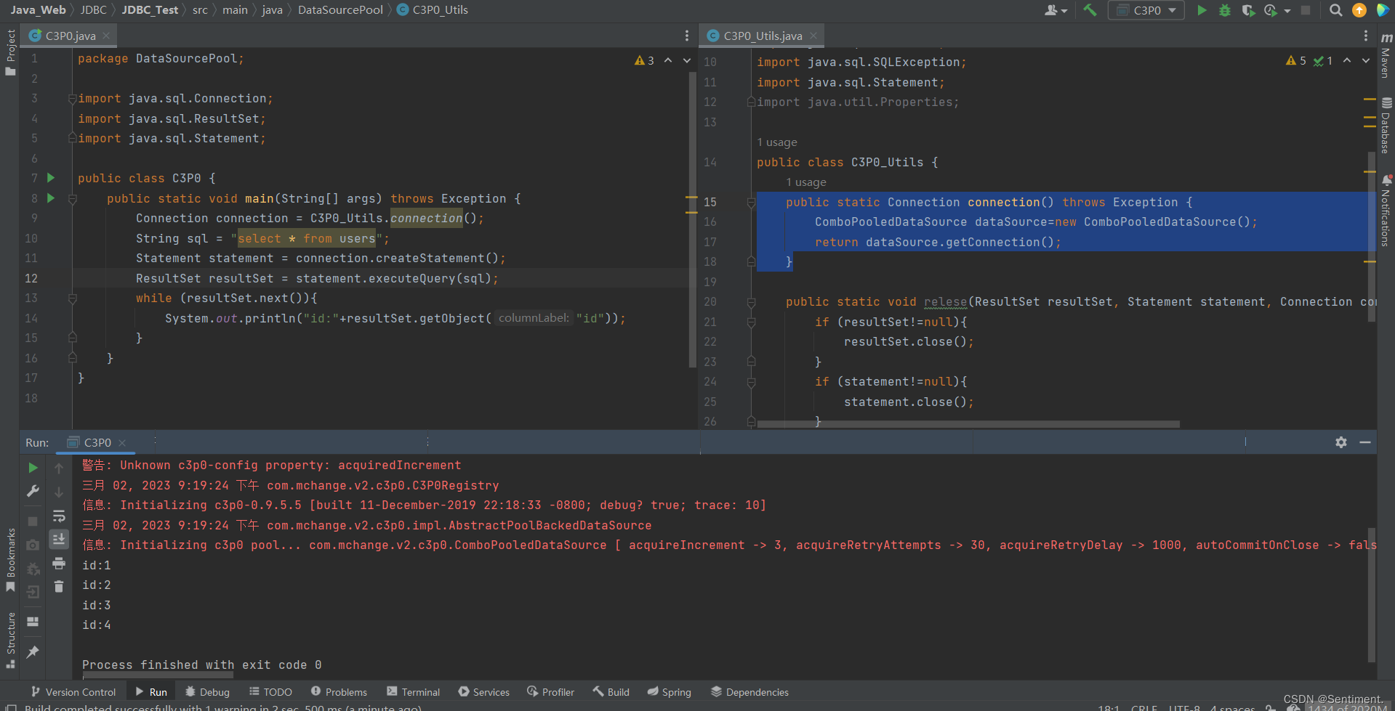The width and height of the screenshot is (1395, 711).
Task: Open Search Everywhere magnifier
Action: click(1335, 10)
